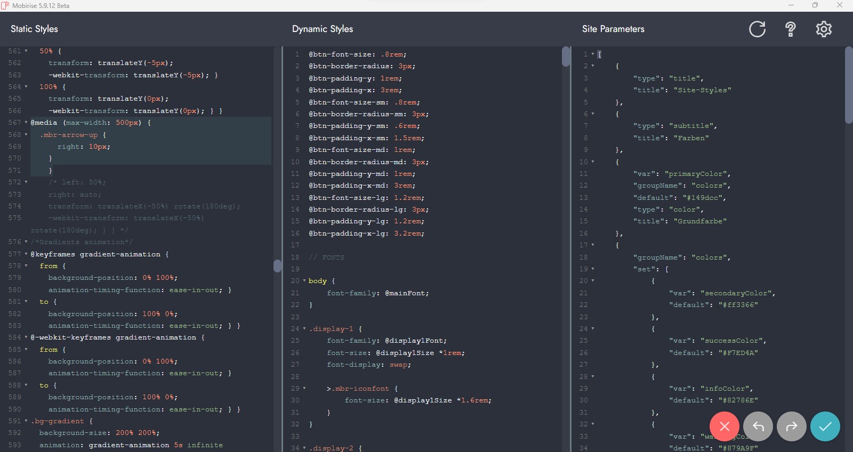This screenshot has width=853, height=452.
Task: Open the settings gear icon
Action: pos(824,29)
